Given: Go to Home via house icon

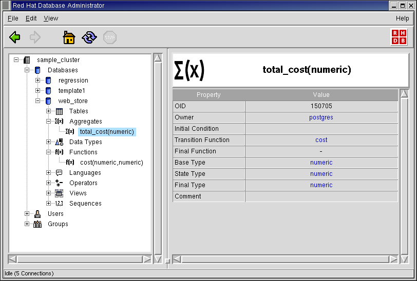Looking at the screenshot, I should [x=69, y=37].
